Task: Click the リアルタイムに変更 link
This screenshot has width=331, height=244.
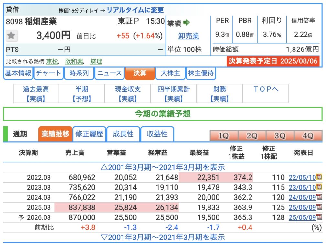Action: pos(135,10)
